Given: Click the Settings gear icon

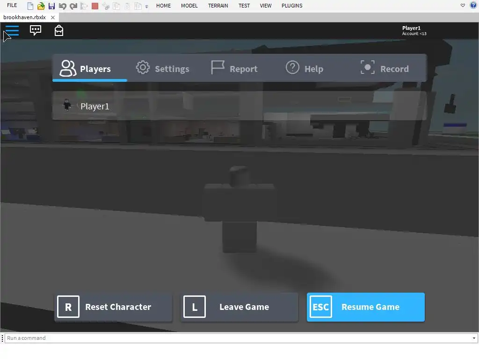Looking at the screenshot, I should tap(143, 67).
